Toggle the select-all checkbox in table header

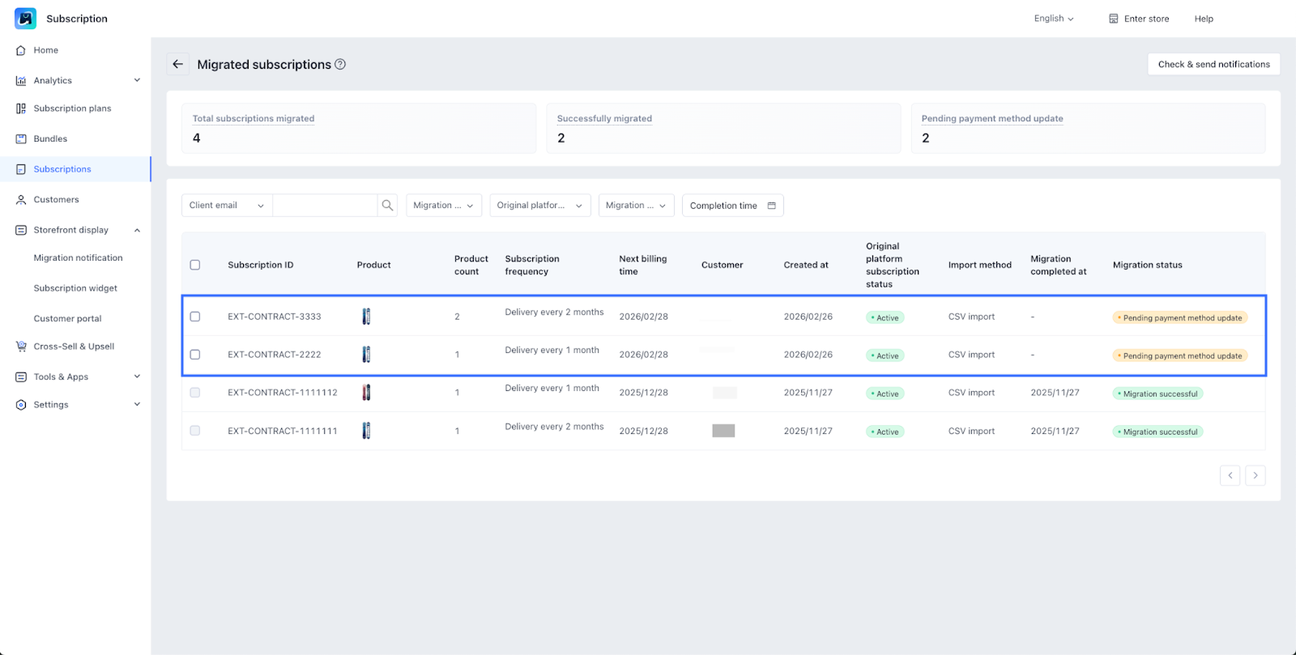pyautogui.click(x=195, y=265)
